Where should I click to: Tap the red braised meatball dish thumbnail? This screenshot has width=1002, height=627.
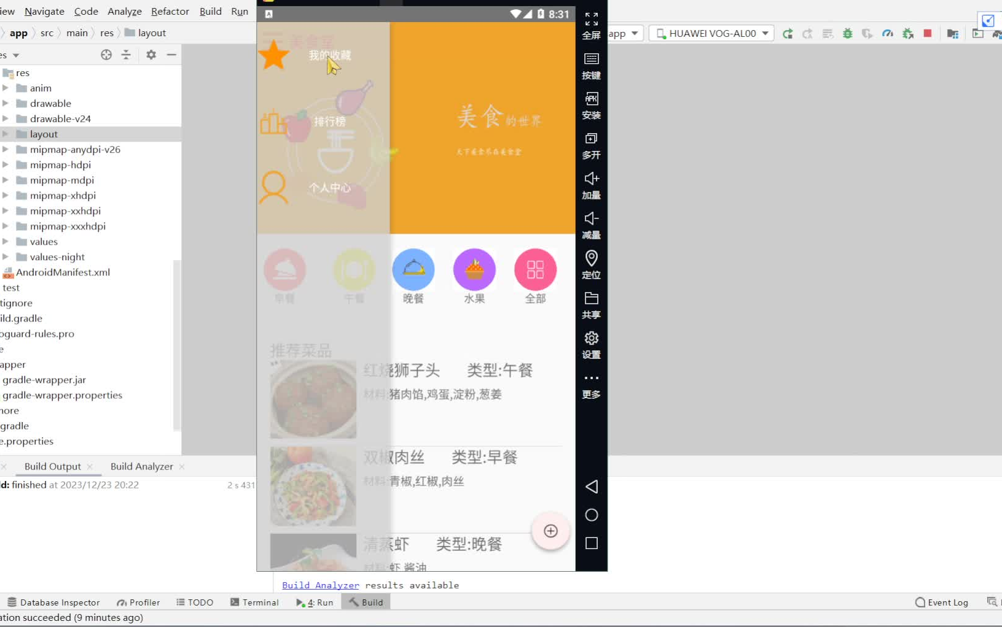coord(313,399)
